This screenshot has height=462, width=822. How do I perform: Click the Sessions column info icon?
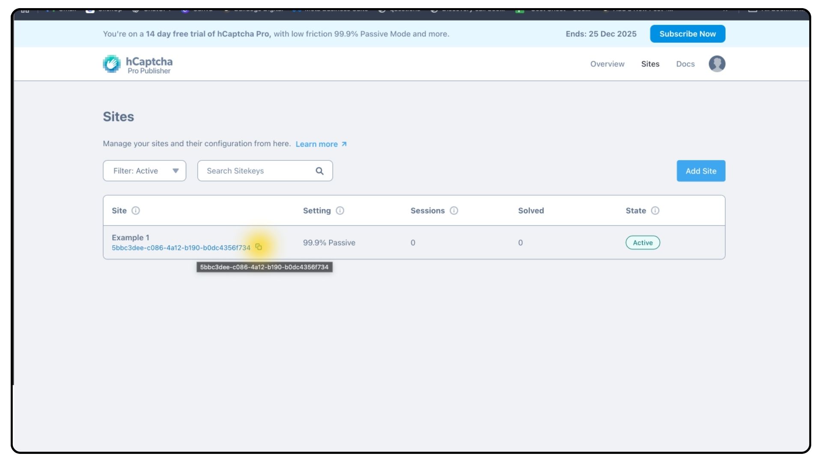(x=454, y=210)
